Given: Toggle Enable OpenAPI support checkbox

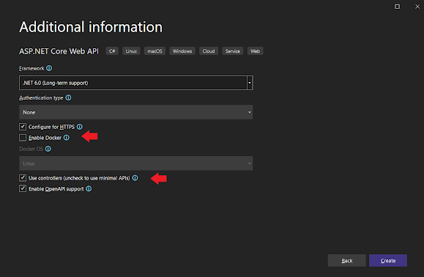Looking at the screenshot, I should [x=23, y=188].
